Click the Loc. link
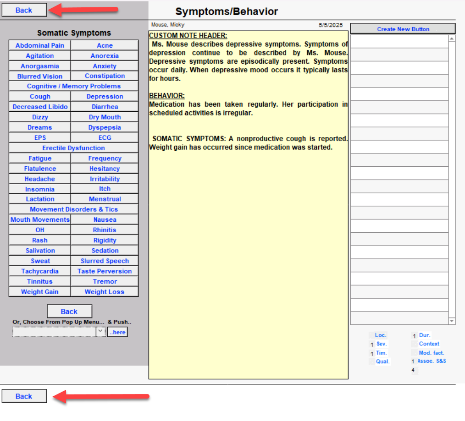465x421 pixels. pos(381,335)
